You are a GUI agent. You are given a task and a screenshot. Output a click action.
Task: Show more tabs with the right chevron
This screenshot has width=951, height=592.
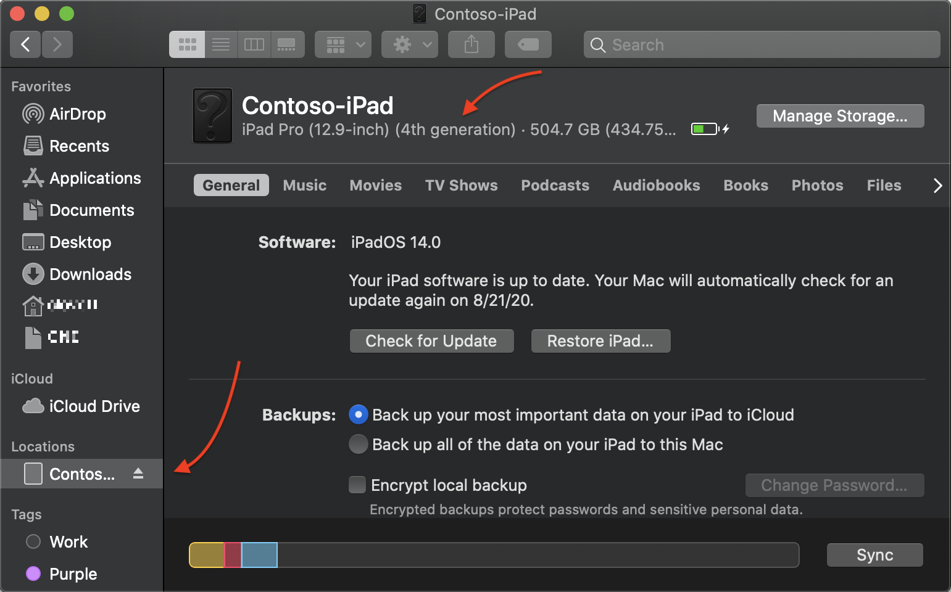point(937,185)
